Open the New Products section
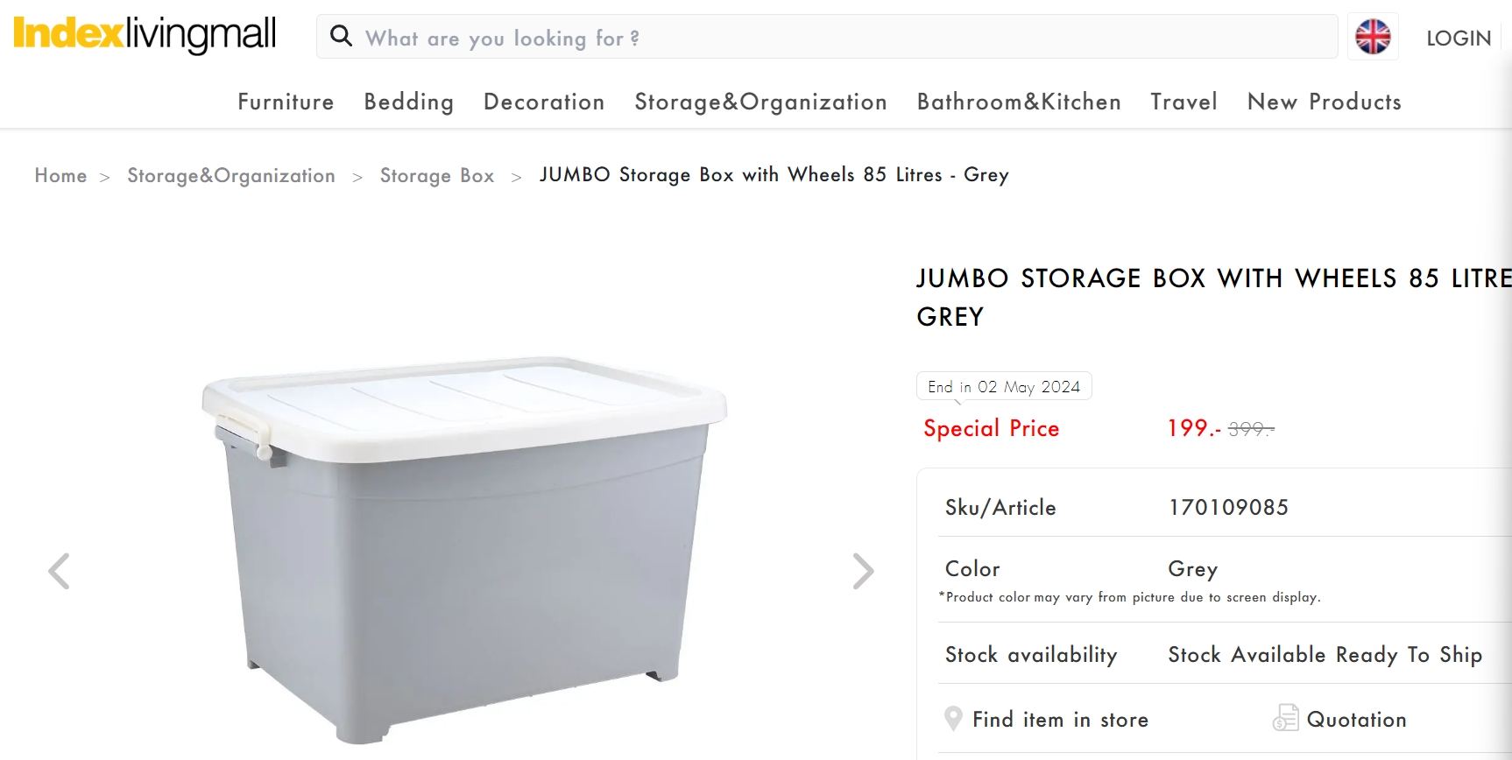The height and width of the screenshot is (760, 1512). 1324,102
